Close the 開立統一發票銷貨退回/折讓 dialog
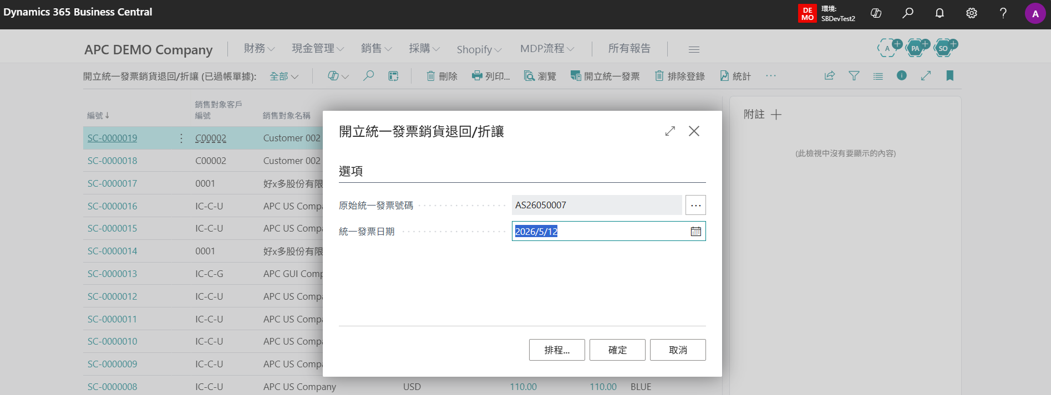This screenshot has height=395, width=1051. 694,131
